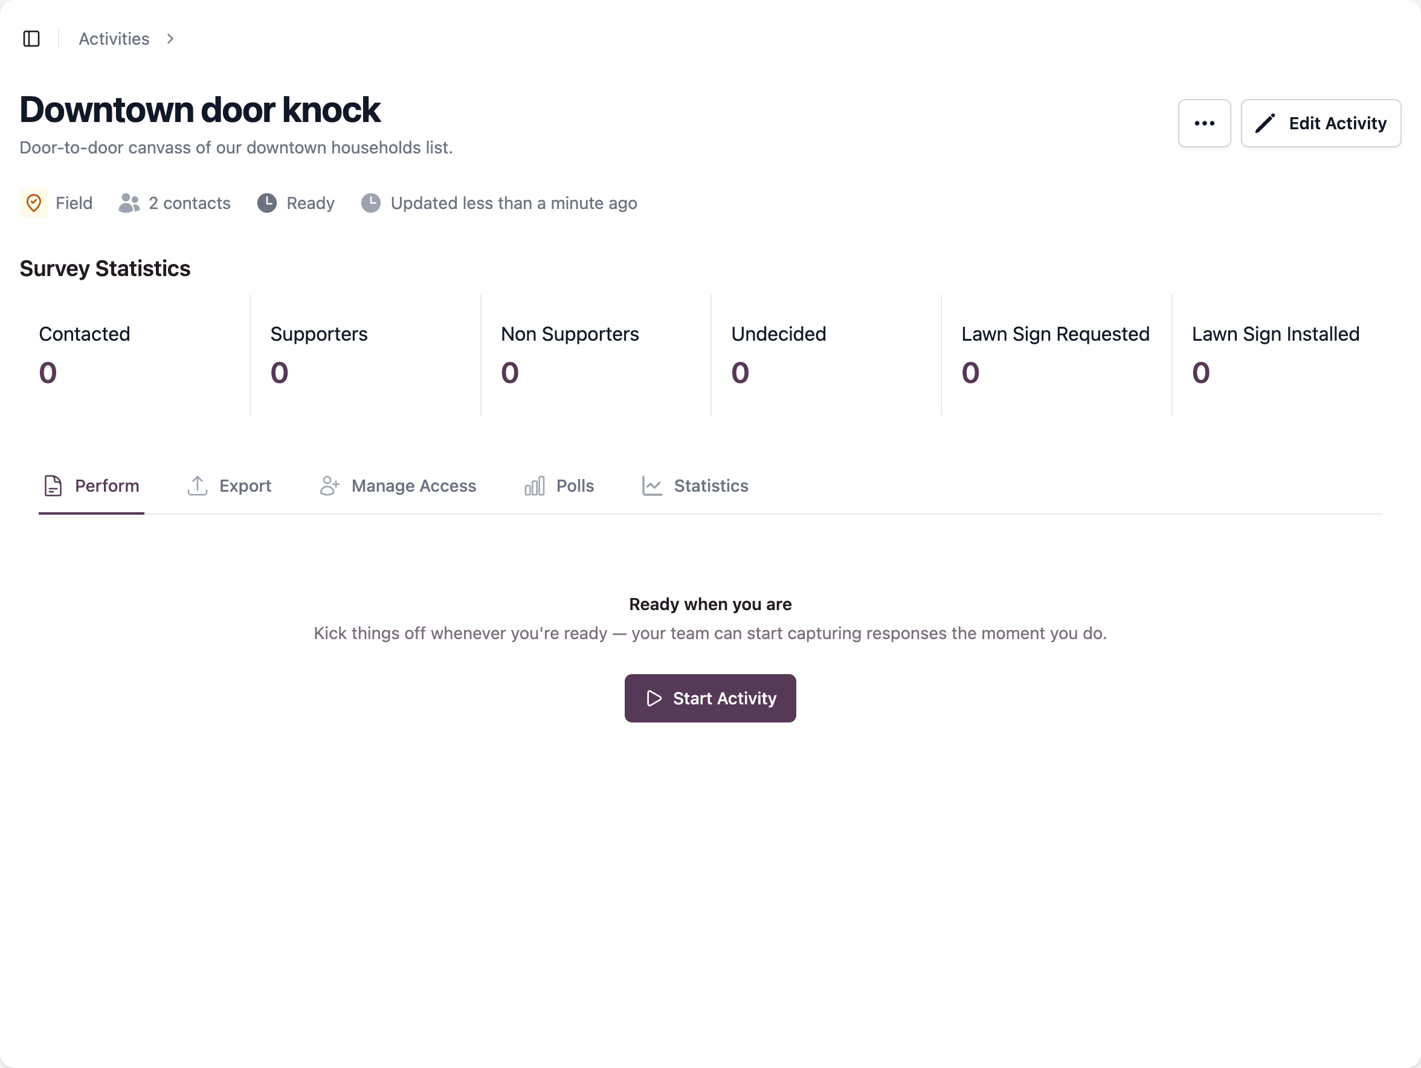The image size is (1421, 1068).
Task: Click the Start Activity button
Action: 710,698
